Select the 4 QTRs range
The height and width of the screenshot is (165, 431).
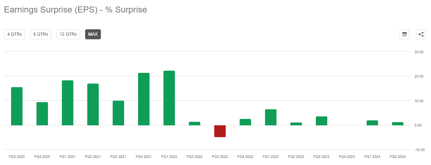(x=14, y=34)
